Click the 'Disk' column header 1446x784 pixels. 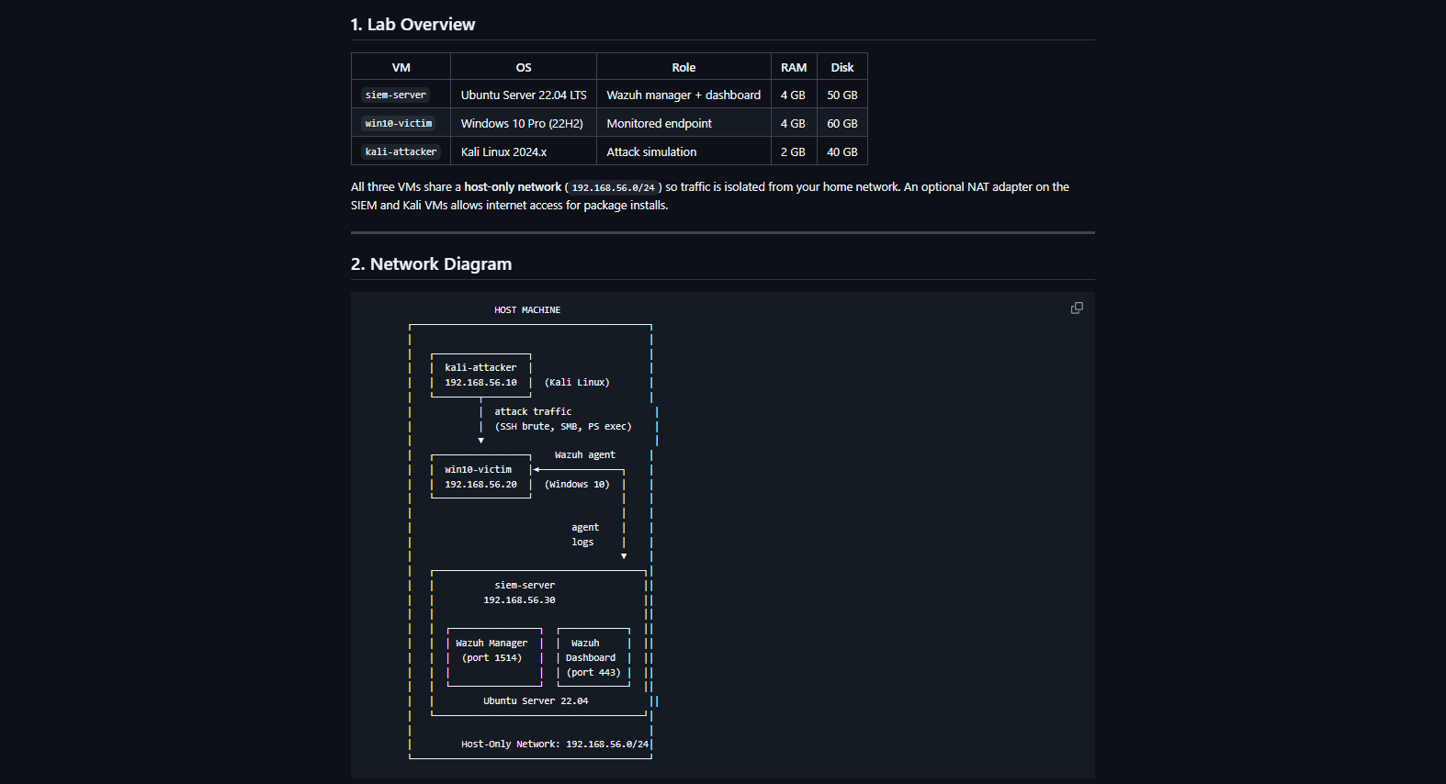click(842, 67)
